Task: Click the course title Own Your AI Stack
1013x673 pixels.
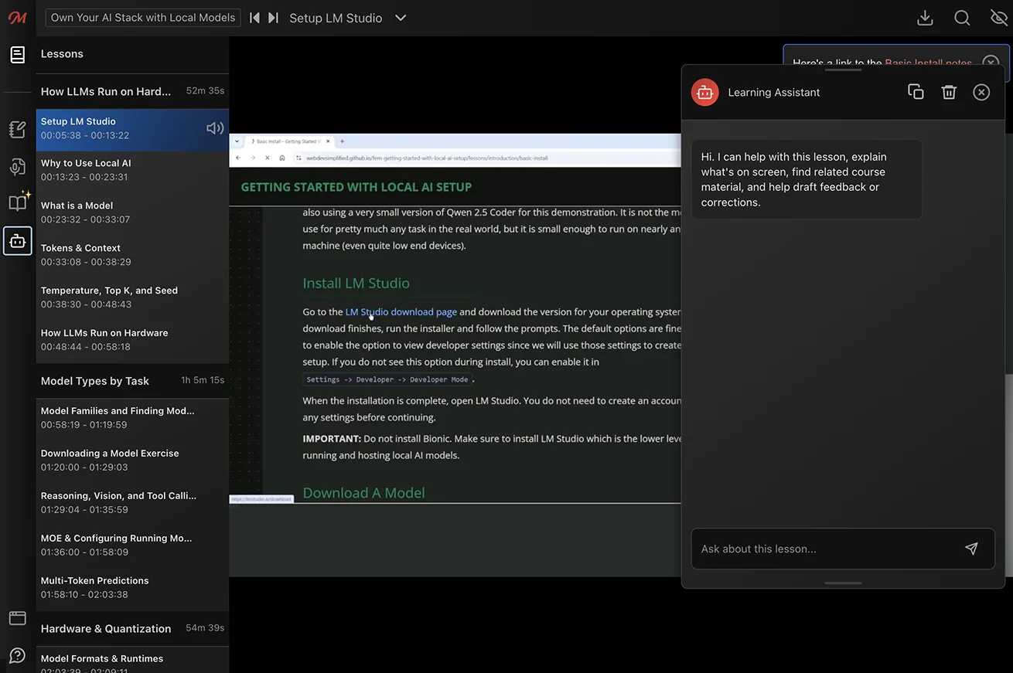Action: click(x=143, y=18)
